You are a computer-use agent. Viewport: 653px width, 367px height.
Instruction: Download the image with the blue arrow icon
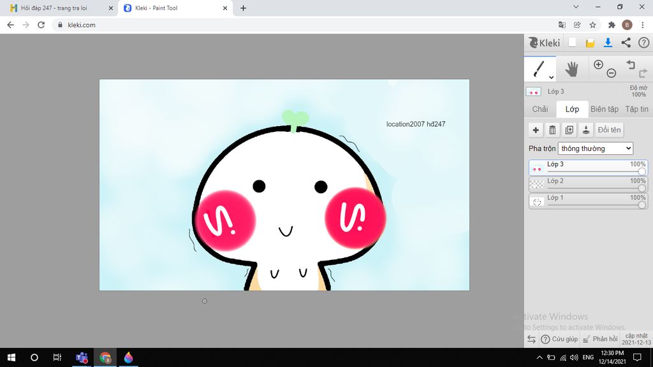pyautogui.click(x=608, y=43)
